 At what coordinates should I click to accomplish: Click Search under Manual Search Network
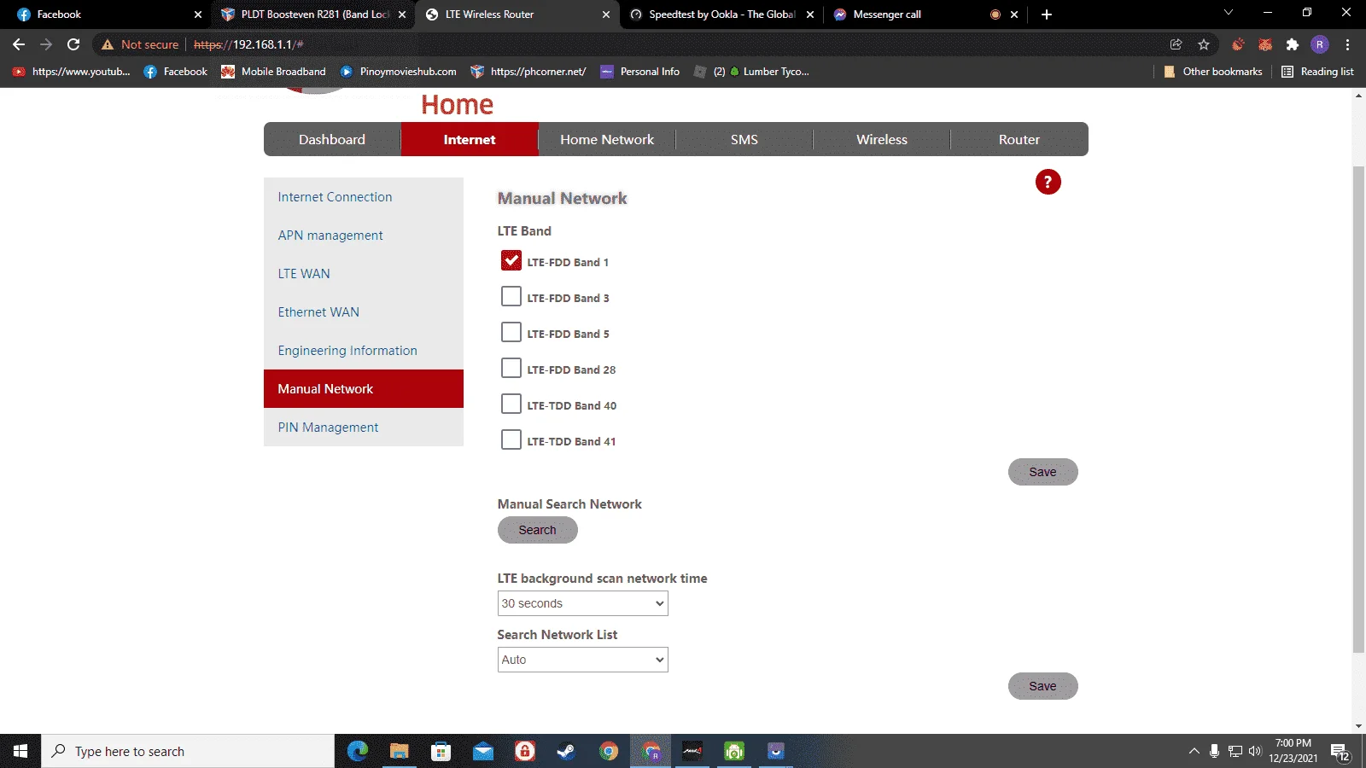click(537, 530)
